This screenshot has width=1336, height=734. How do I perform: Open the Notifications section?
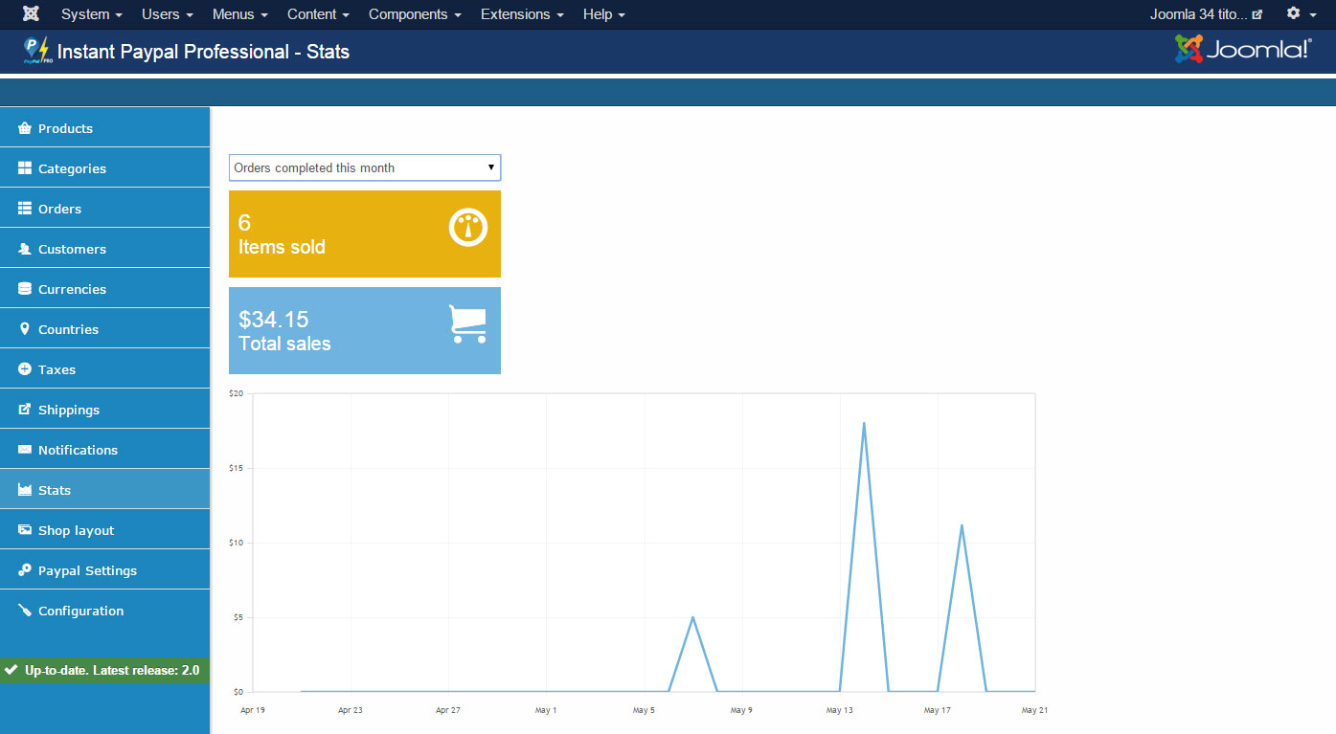104,449
